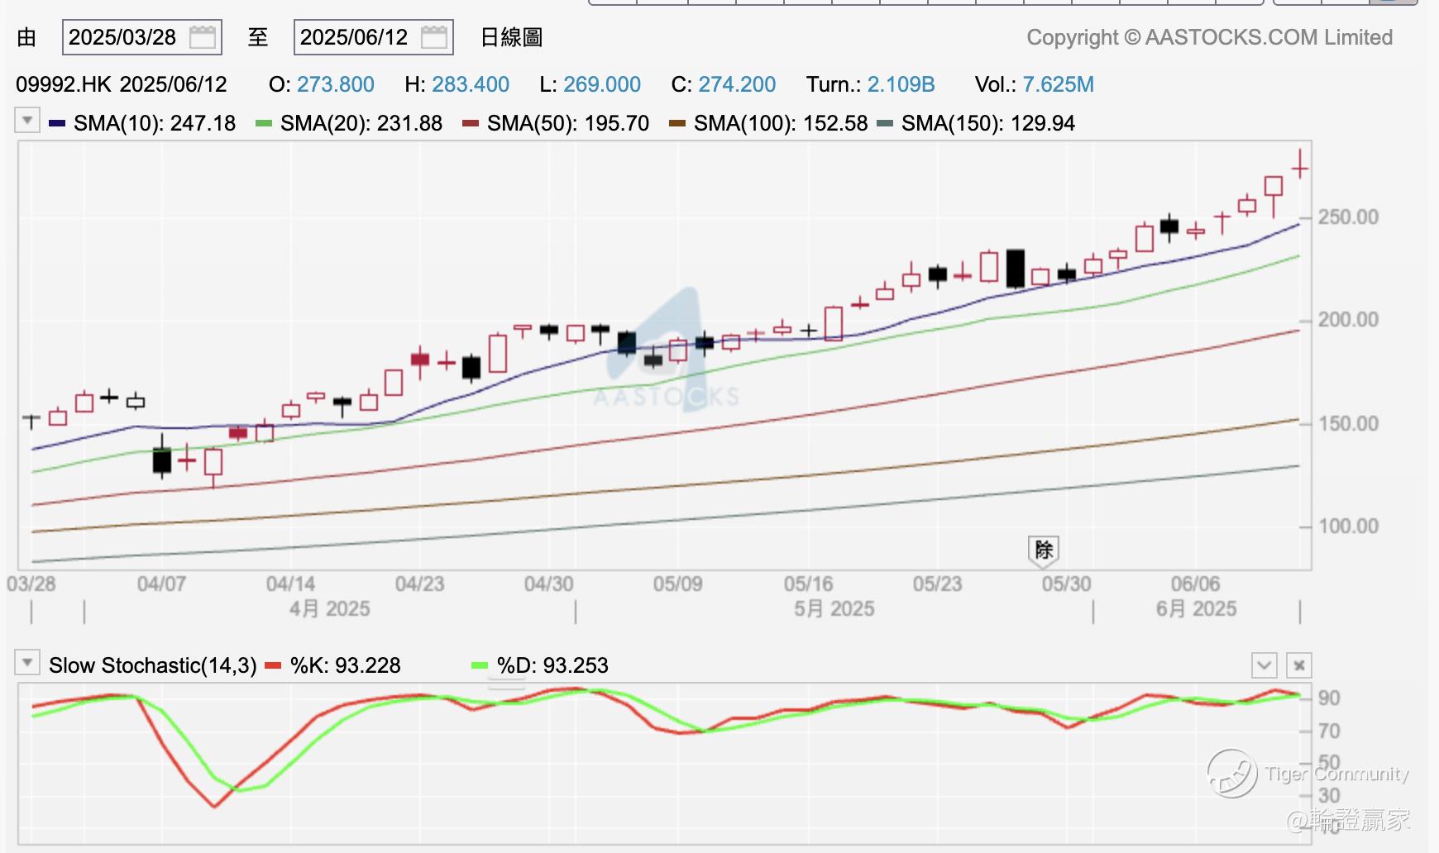Open the Slow Stochastic settings dropdown arrow
This screenshot has width=1439, height=853.
pos(27,663)
